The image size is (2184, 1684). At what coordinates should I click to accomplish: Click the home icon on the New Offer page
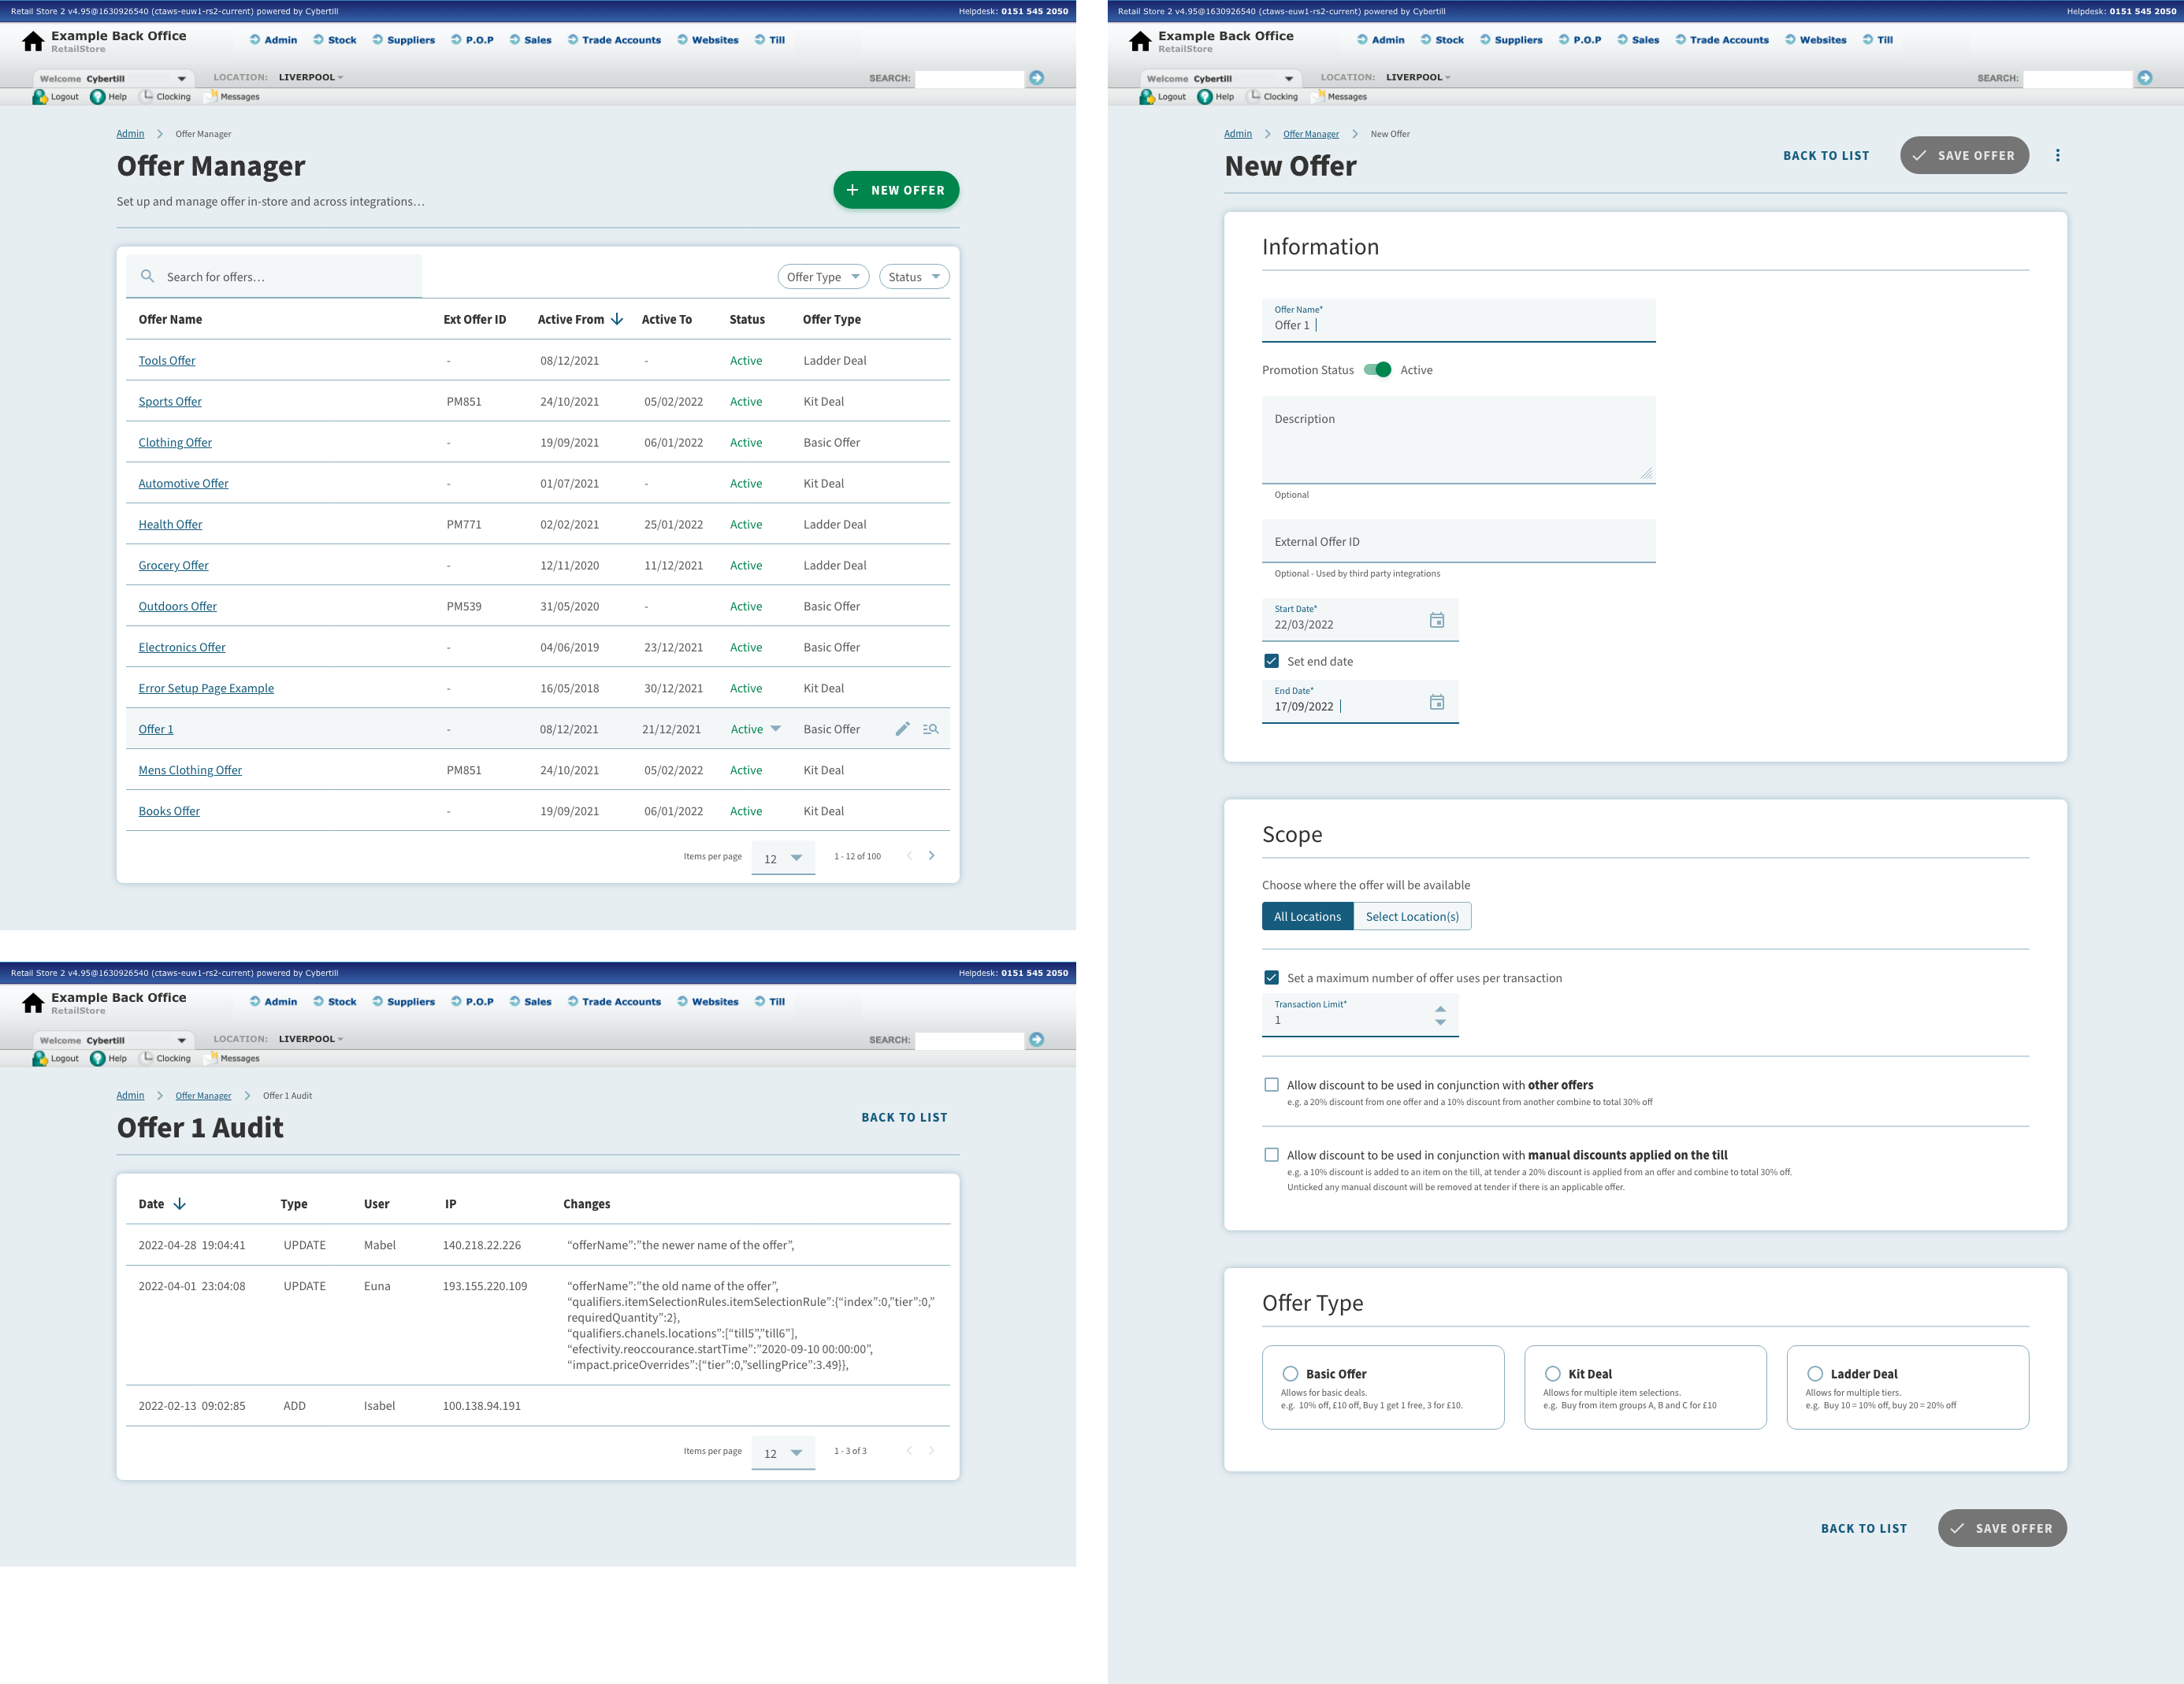pos(1140,41)
